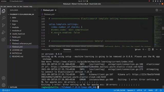The width and height of the screenshot is (164, 92).
Task: Open the machine-learning guide URL in terminal
Action: 93,62
